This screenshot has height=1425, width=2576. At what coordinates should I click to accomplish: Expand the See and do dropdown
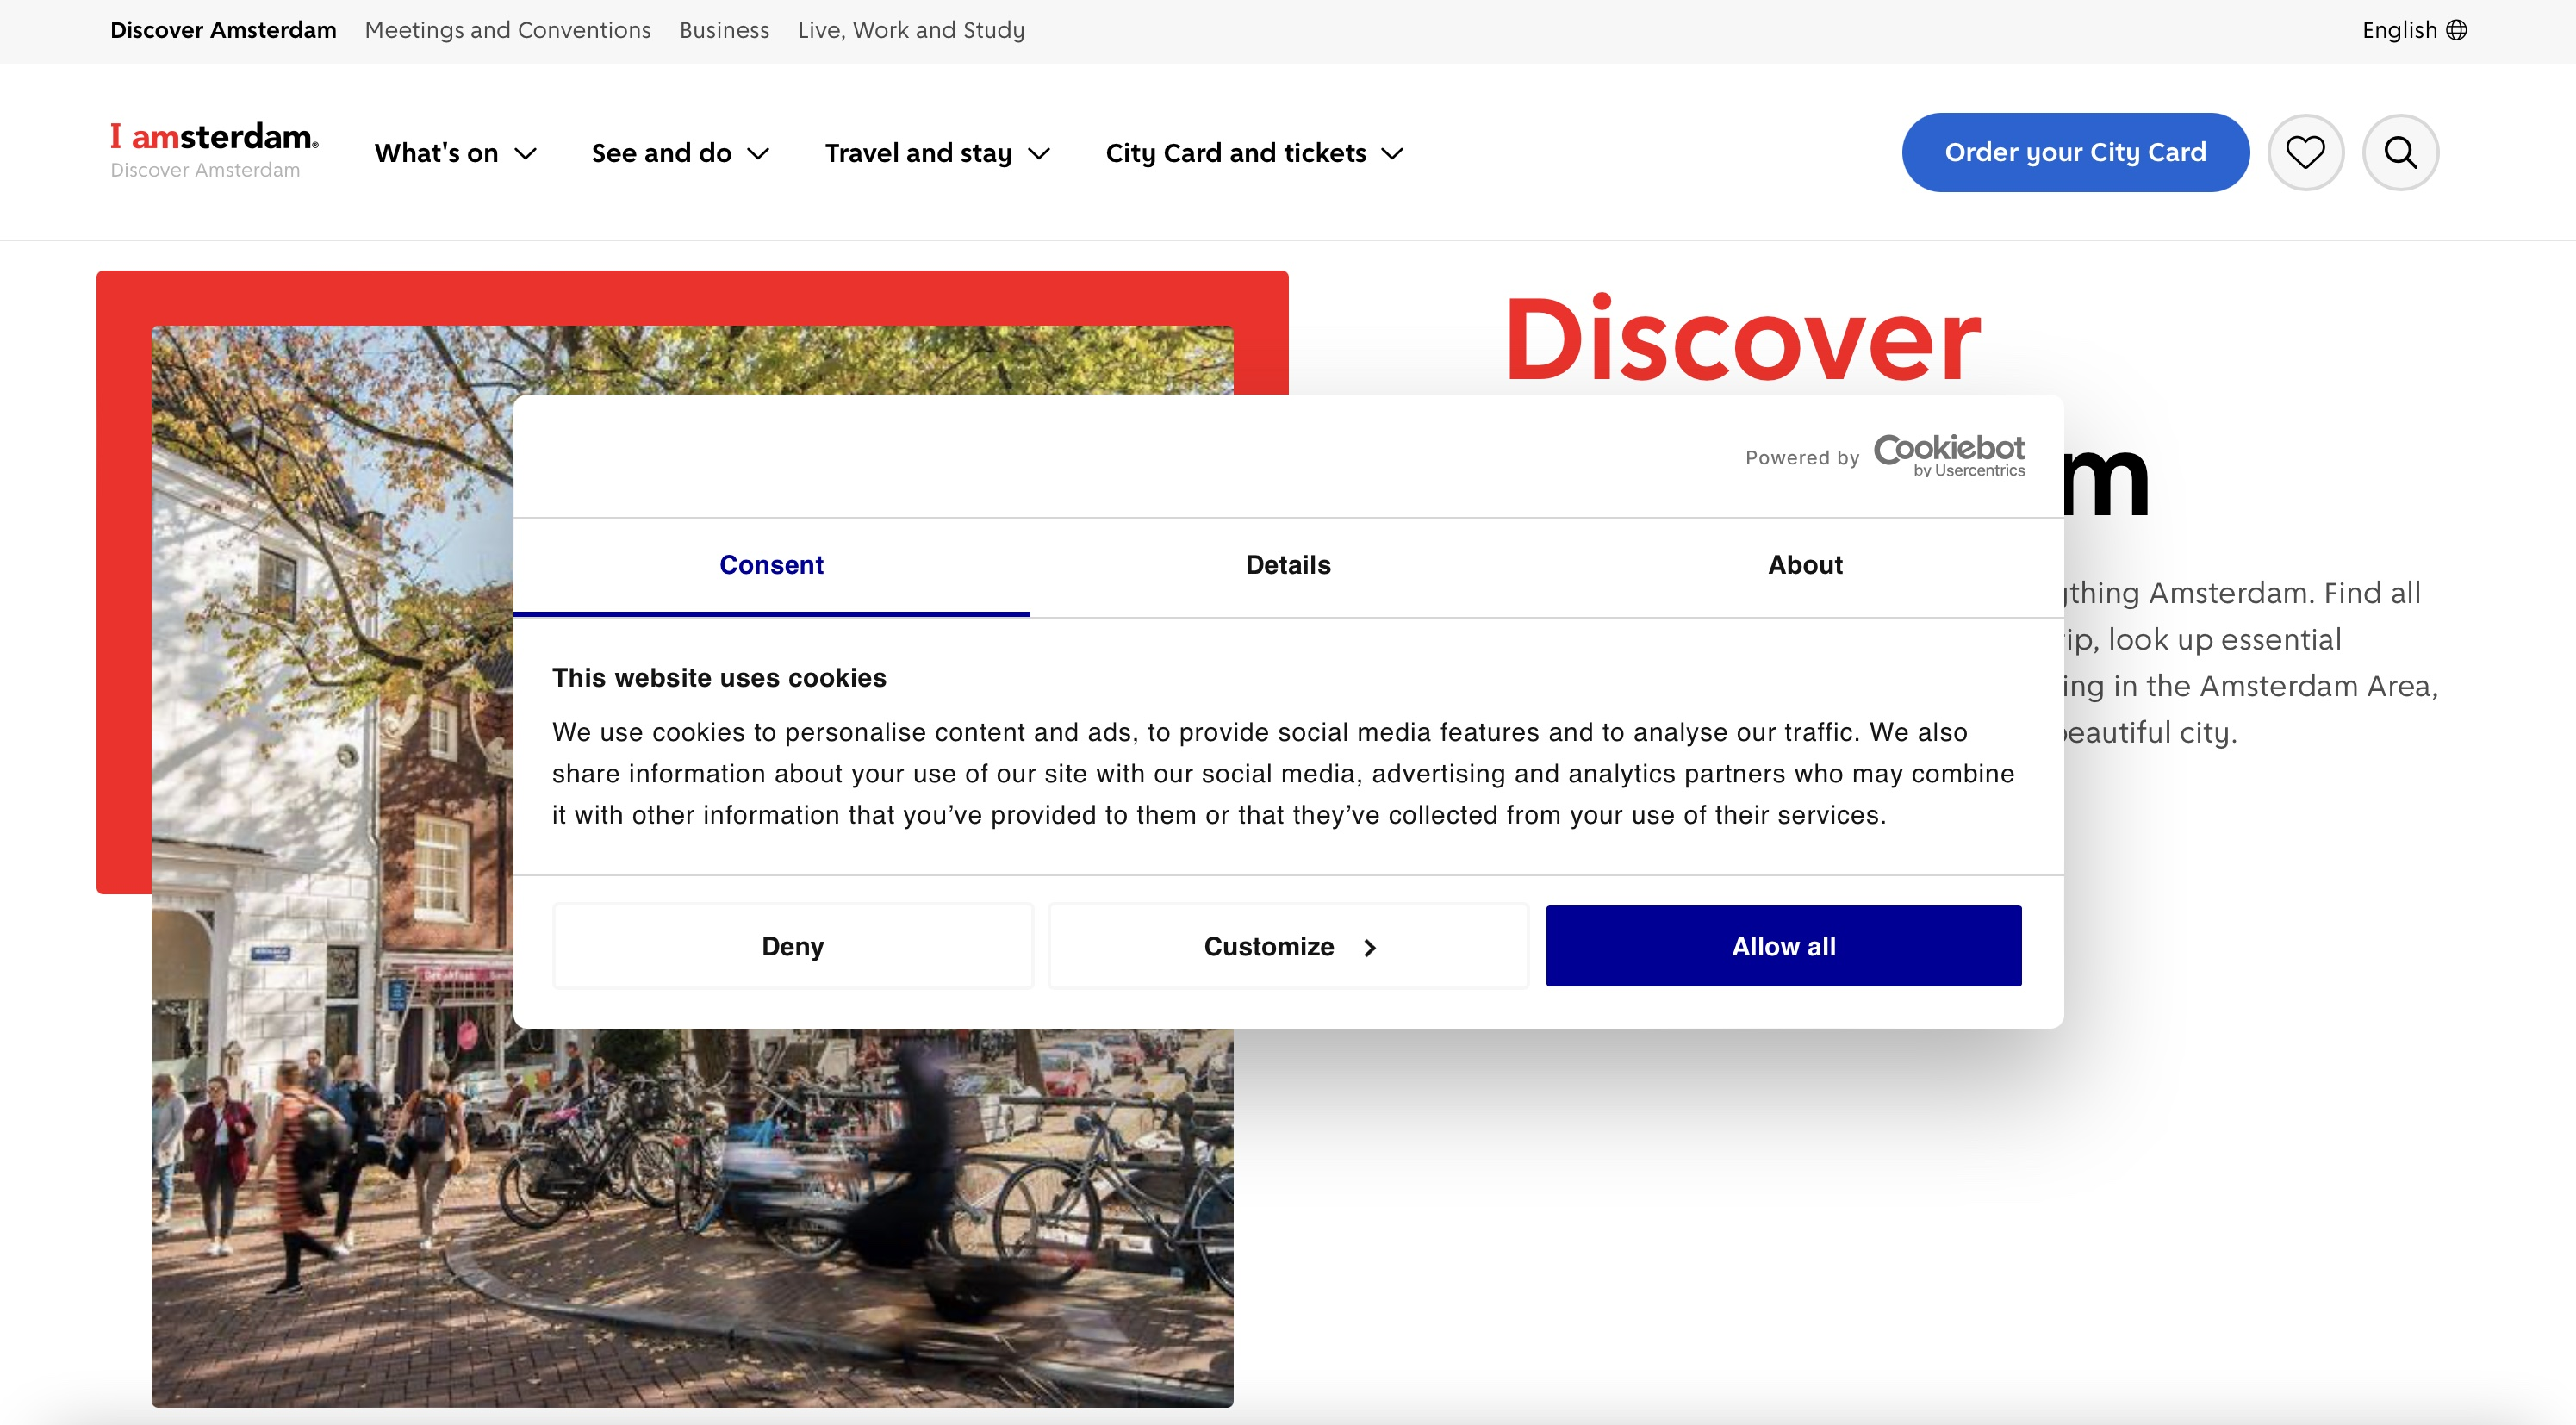tap(680, 153)
